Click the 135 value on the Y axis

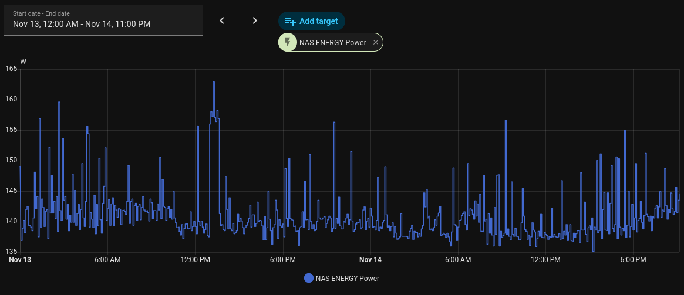(11, 252)
